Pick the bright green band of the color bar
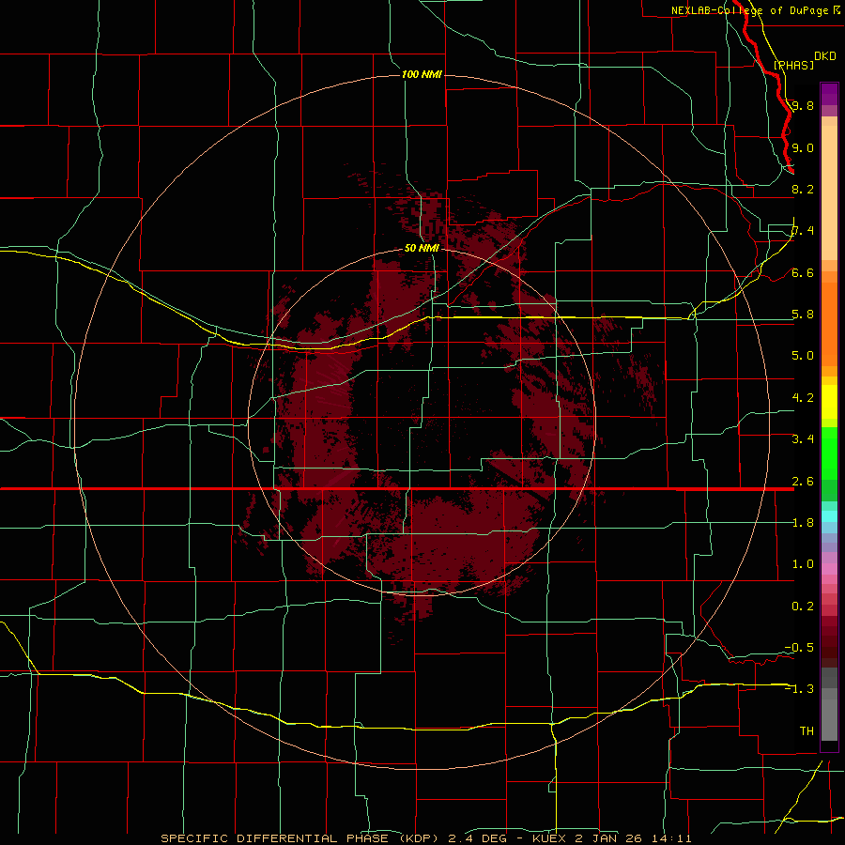Screen dimensions: 845x845 (829, 453)
